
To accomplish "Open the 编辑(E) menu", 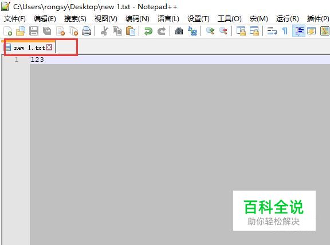I will coord(45,19).
